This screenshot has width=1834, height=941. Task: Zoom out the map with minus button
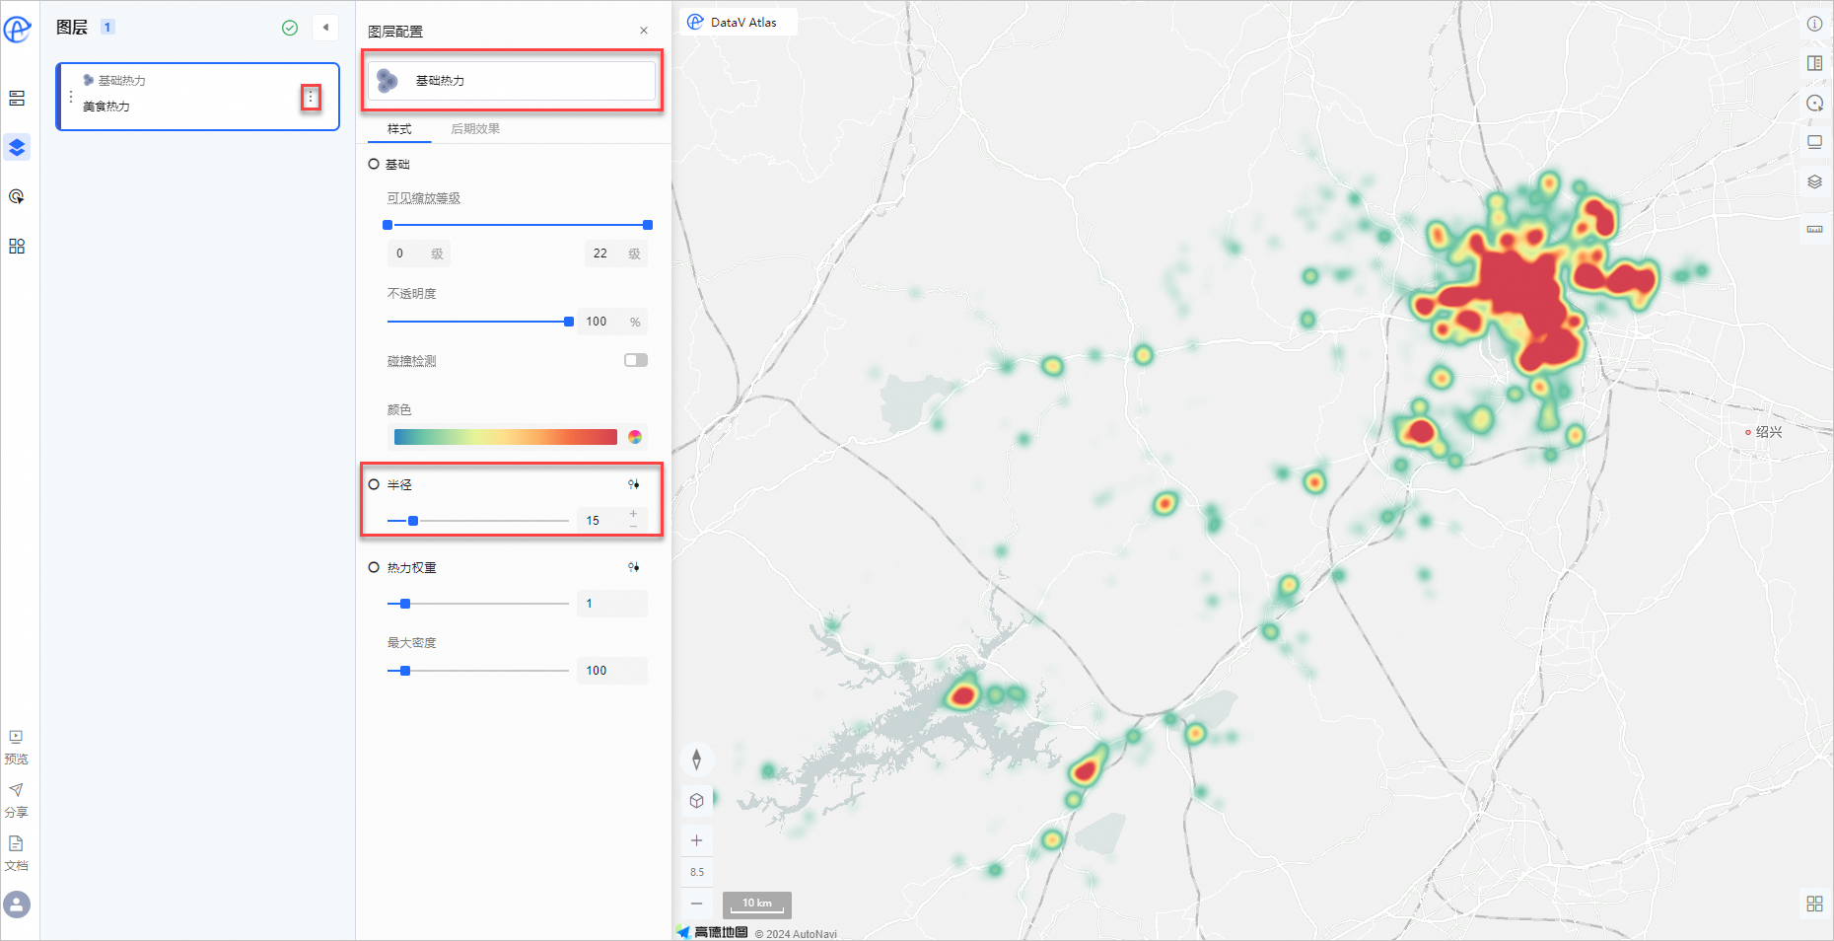pyautogui.click(x=696, y=904)
